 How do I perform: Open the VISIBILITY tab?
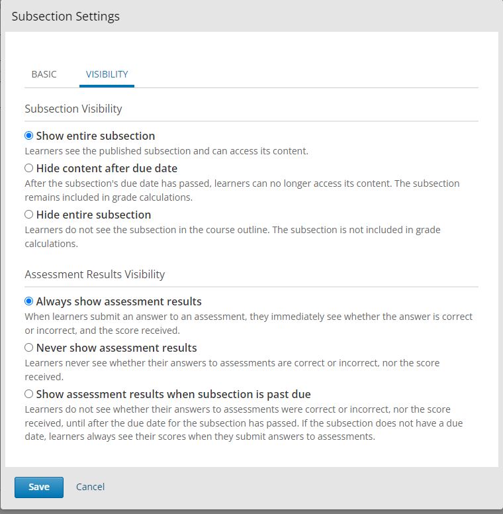tap(107, 74)
